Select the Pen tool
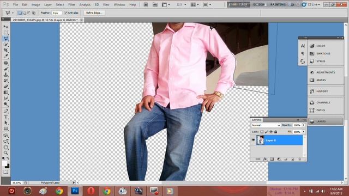The width and height of the screenshot is (349, 196). point(6,111)
